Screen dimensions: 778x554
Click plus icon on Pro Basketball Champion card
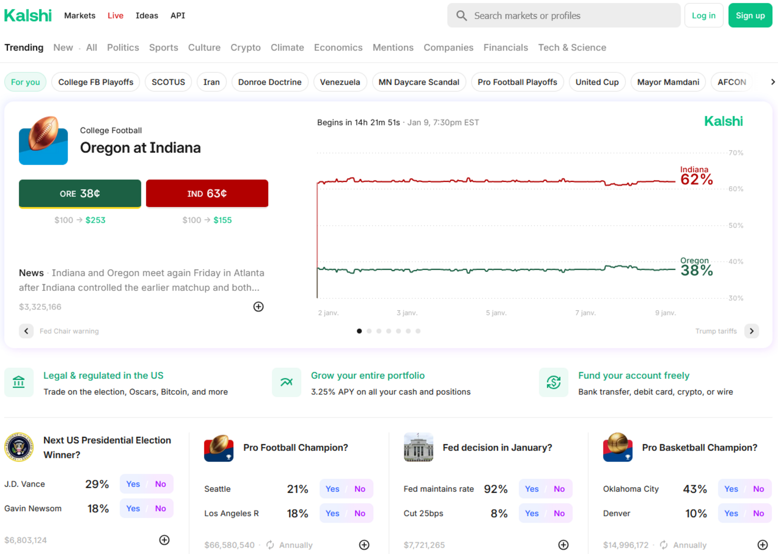pyautogui.click(x=762, y=545)
